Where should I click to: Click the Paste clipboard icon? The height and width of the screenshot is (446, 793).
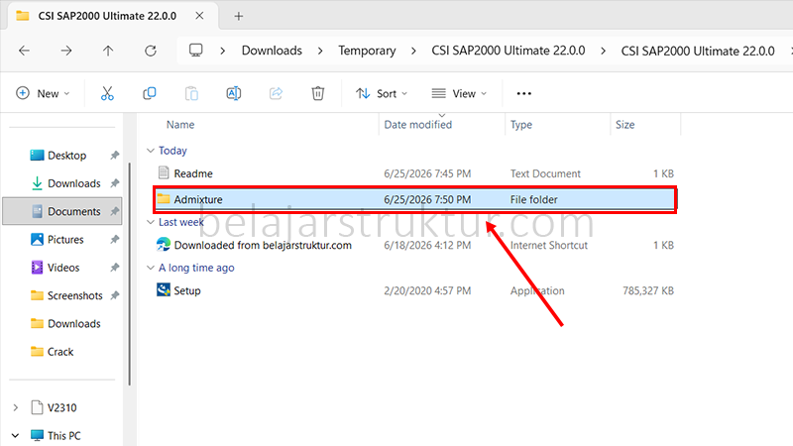point(191,93)
